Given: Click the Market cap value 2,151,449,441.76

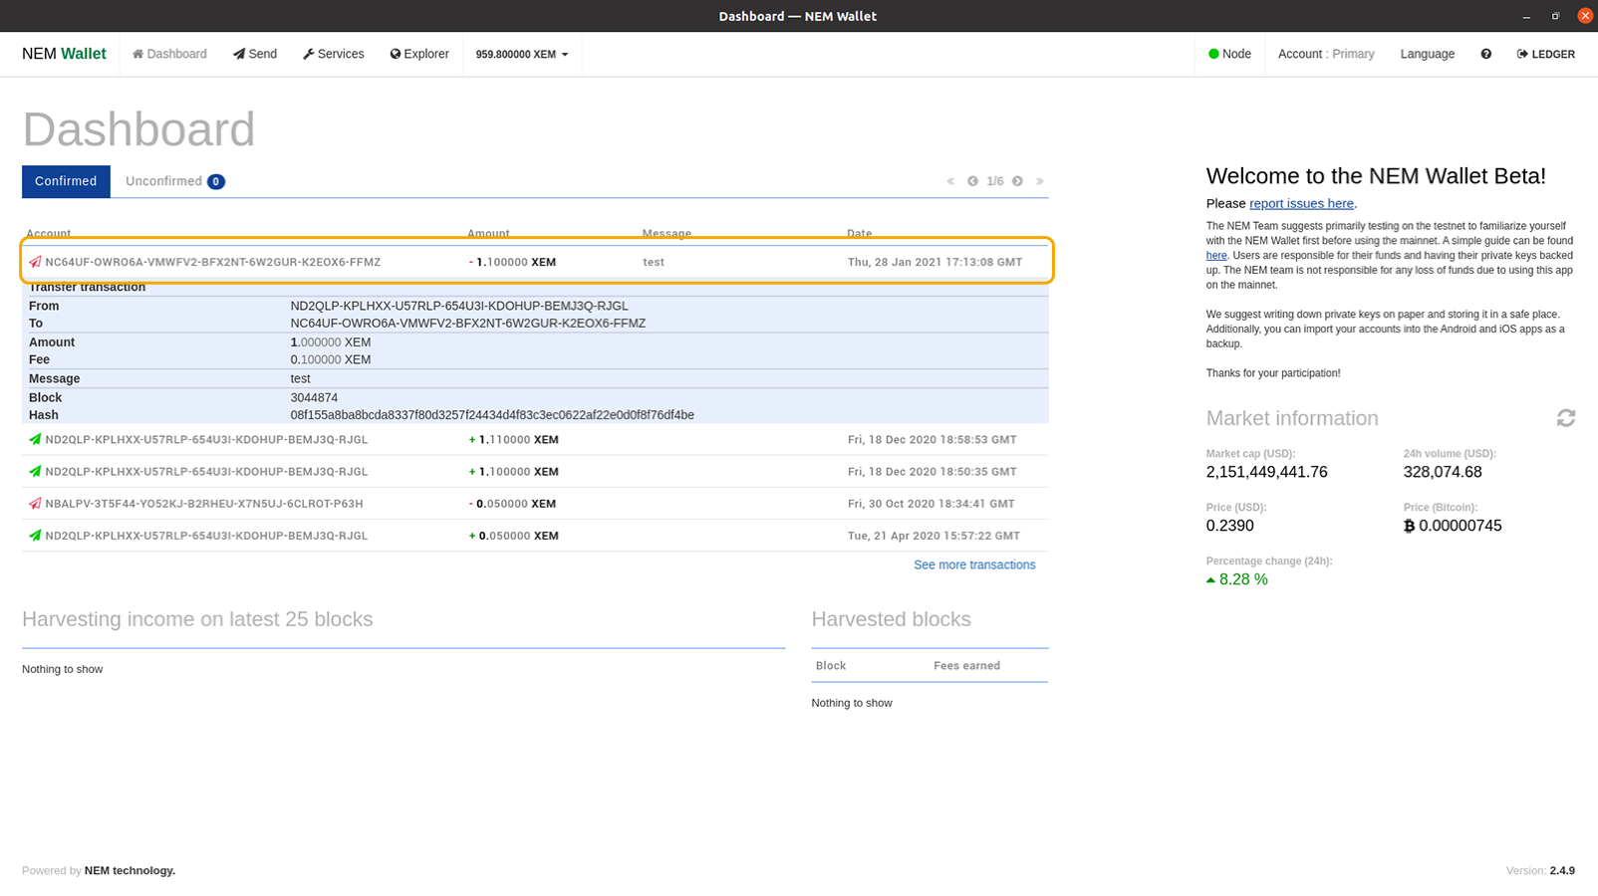Looking at the screenshot, I should pos(1266,472).
